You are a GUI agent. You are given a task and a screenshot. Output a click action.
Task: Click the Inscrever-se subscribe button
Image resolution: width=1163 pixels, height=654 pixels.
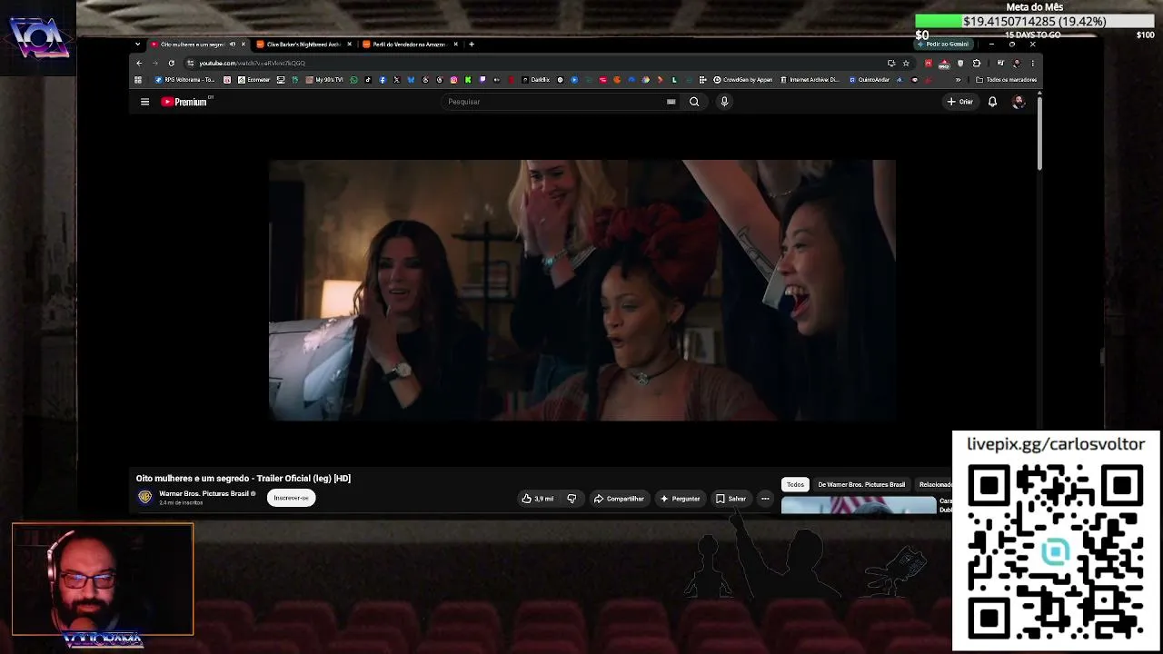click(291, 498)
